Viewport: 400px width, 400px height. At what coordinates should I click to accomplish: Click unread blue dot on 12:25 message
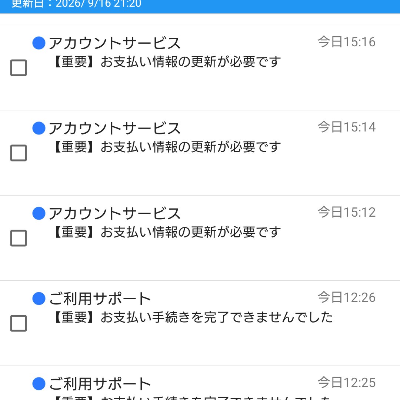[x=39, y=384]
